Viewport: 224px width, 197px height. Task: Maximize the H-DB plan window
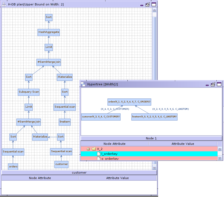154,4
